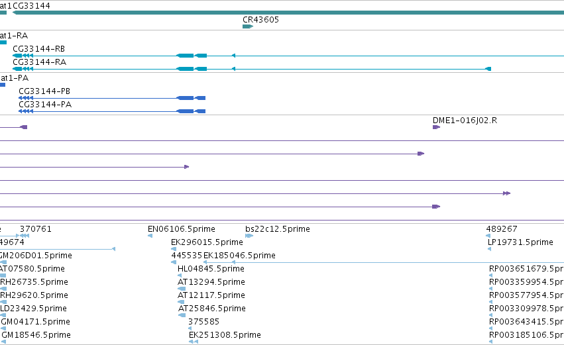Select the AT12117.5prime label
The width and height of the screenshot is (564, 345).
[211, 295]
